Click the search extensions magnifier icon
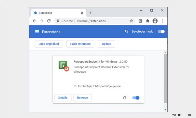The image size is (196, 118). (127, 32)
